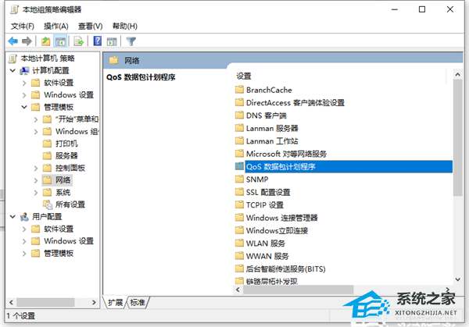Screen dimensions: 469x327
Task: Click the tree pane scroll right arrow
Action: (x=94, y=303)
